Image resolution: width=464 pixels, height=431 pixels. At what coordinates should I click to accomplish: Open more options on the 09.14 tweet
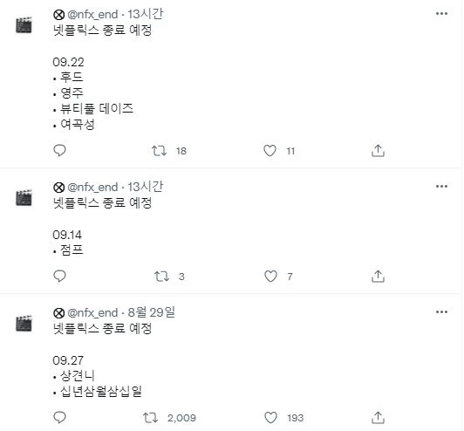coord(441,187)
